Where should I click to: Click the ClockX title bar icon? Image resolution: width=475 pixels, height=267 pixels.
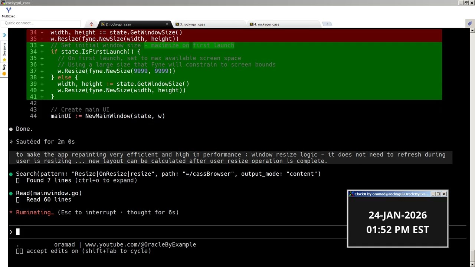click(x=351, y=194)
